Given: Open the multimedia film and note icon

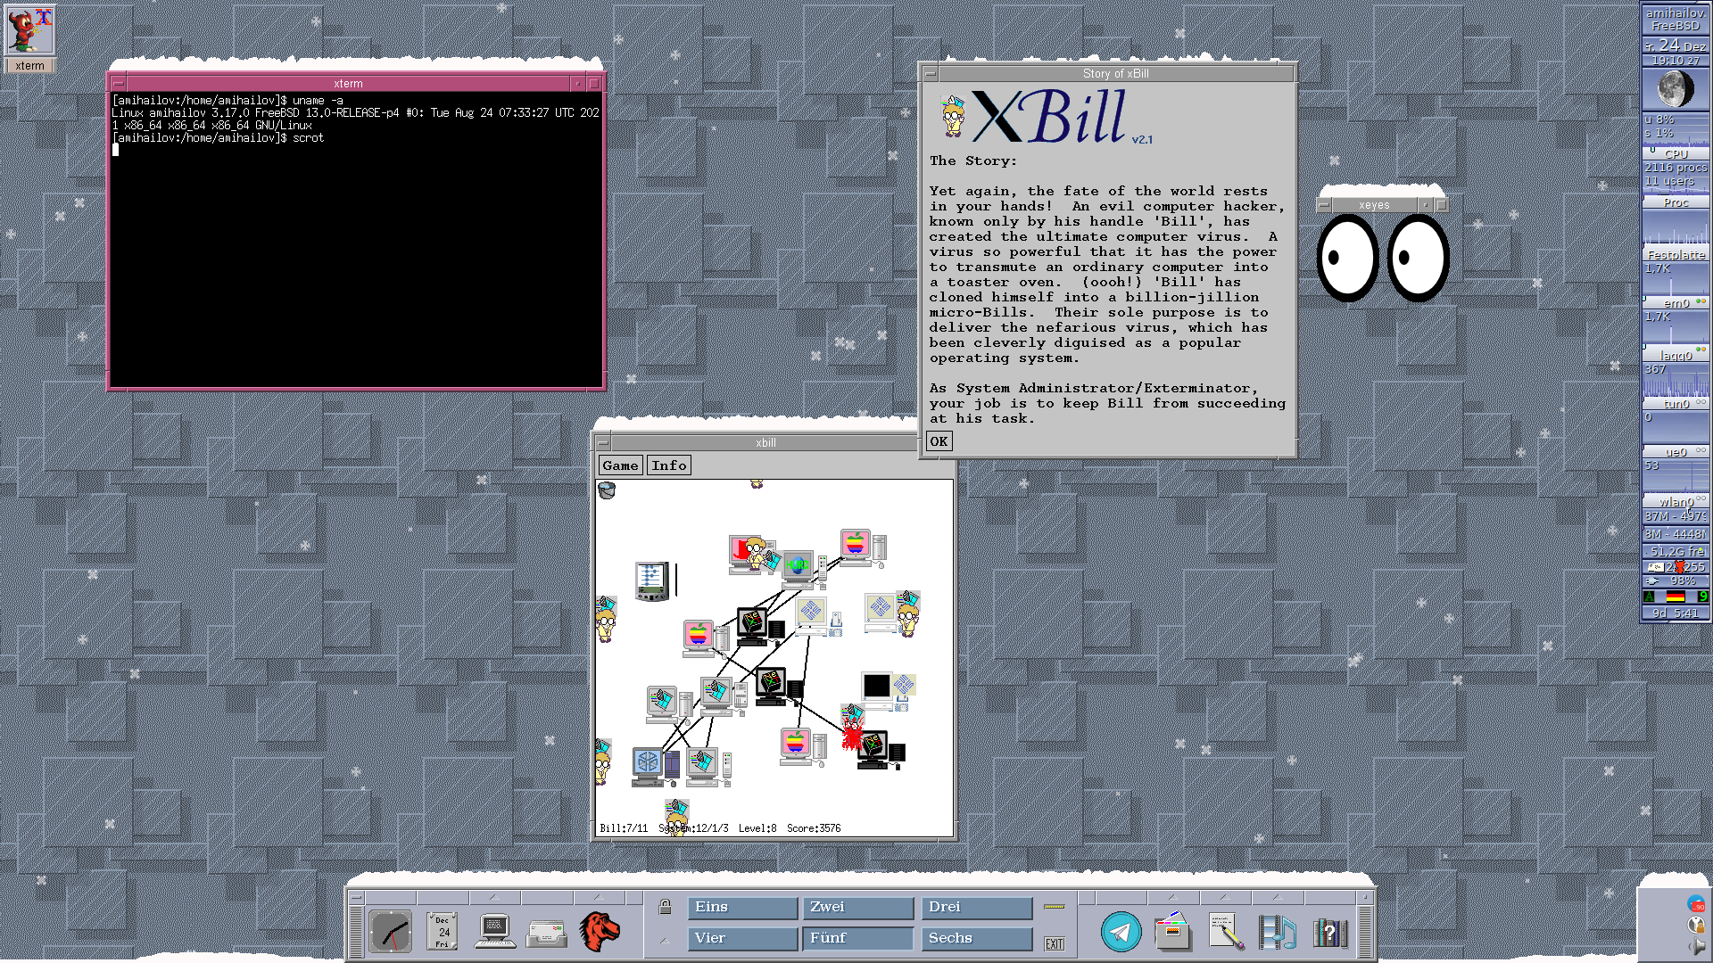Looking at the screenshot, I should pos(1277,933).
